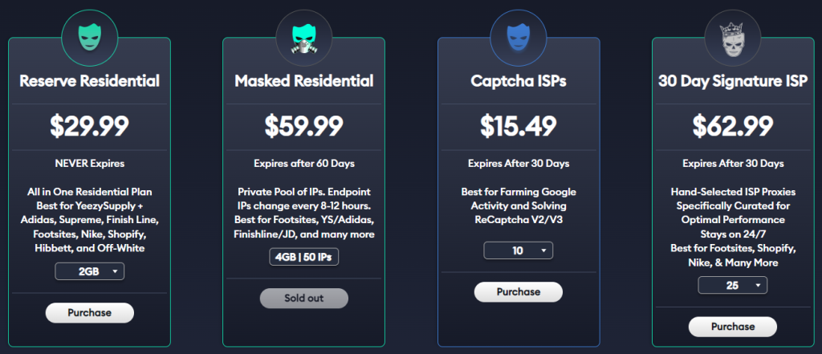Select the 4GB | 50 IPs option

[x=303, y=258]
